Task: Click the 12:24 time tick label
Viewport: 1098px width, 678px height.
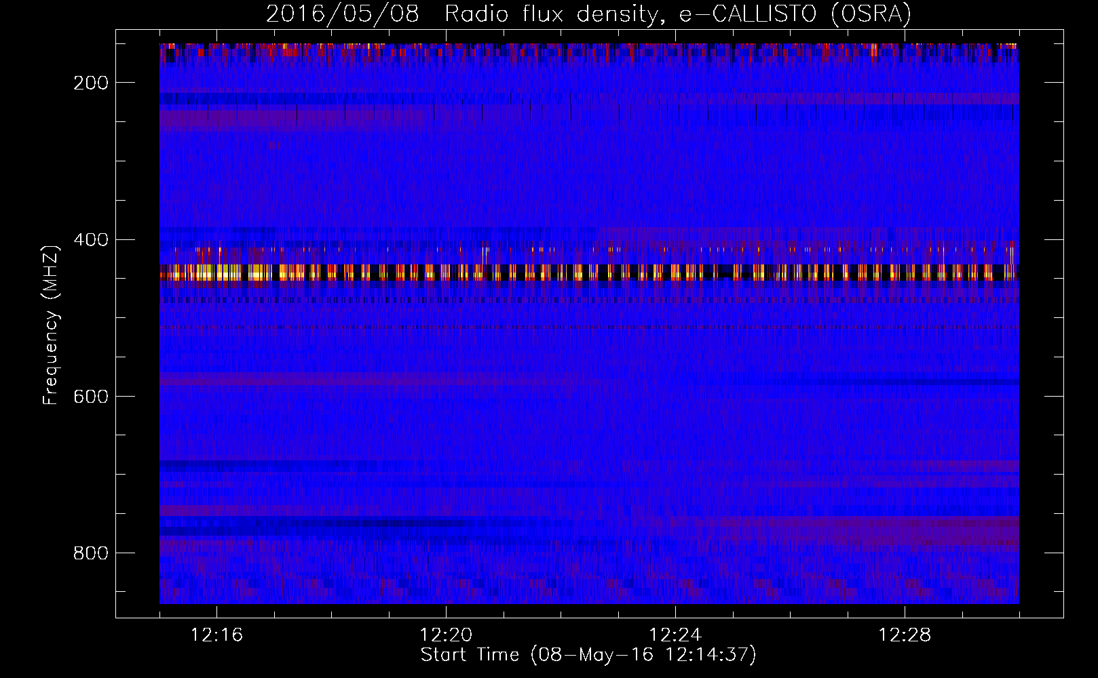Action: tap(675, 635)
